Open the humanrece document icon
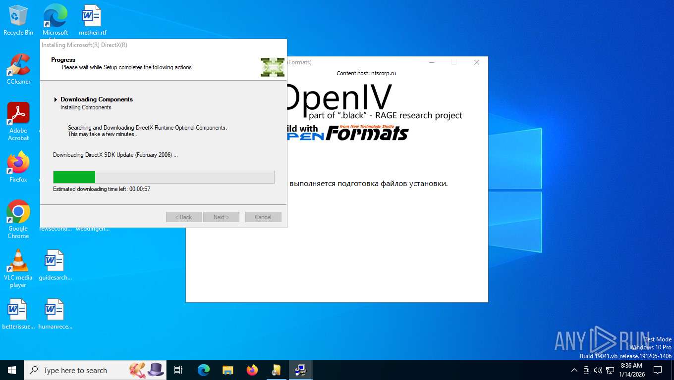 55,314
